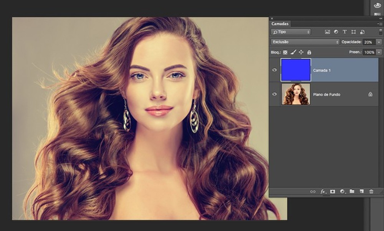Lock all on Camada 1 with padlock icon
Image resolution: width=384 pixels, height=231 pixels.
pos(309,52)
